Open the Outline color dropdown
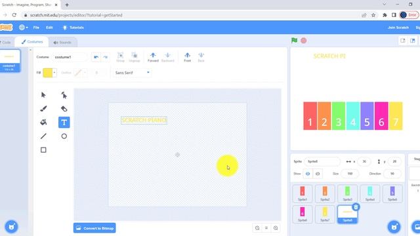This screenshot has width=420, height=236. click(x=80, y=73)
